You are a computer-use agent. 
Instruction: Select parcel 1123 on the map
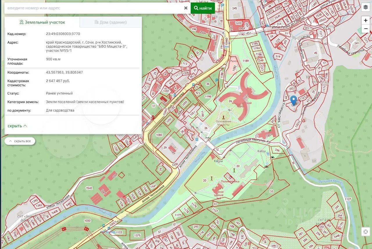(x=303, y=98)
